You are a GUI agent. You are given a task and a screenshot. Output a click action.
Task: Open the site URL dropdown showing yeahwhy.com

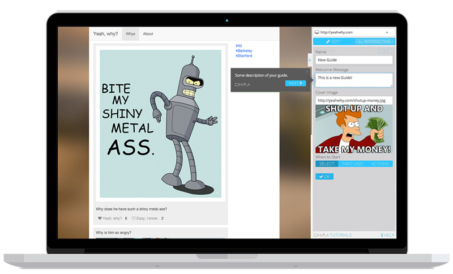click(x=354, y=32)
